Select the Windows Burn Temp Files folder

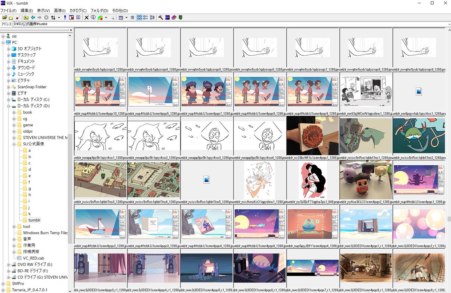coord(45,233)
